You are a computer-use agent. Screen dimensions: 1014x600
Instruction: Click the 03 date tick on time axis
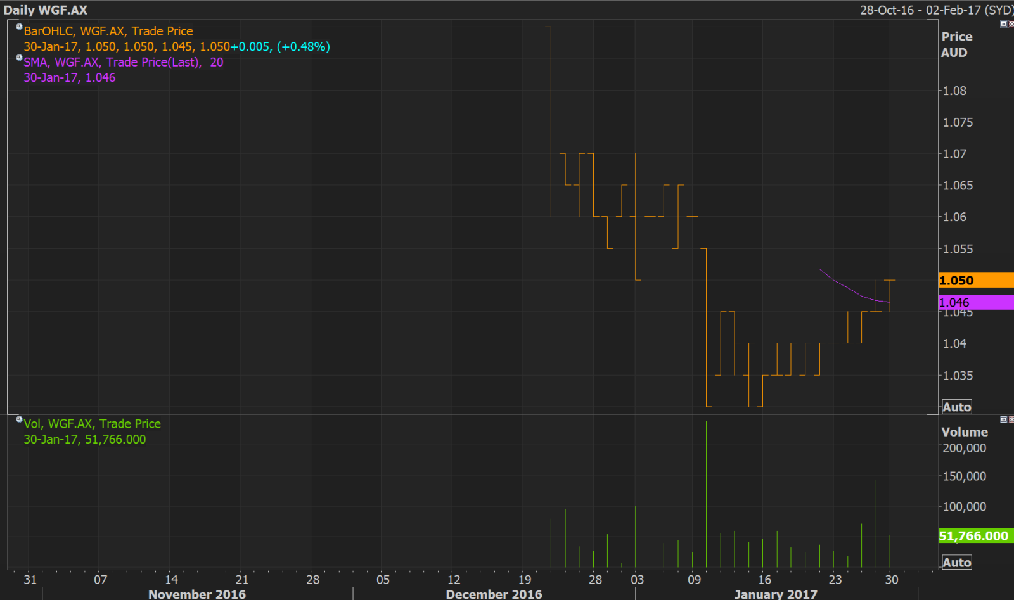click(637, 580)
